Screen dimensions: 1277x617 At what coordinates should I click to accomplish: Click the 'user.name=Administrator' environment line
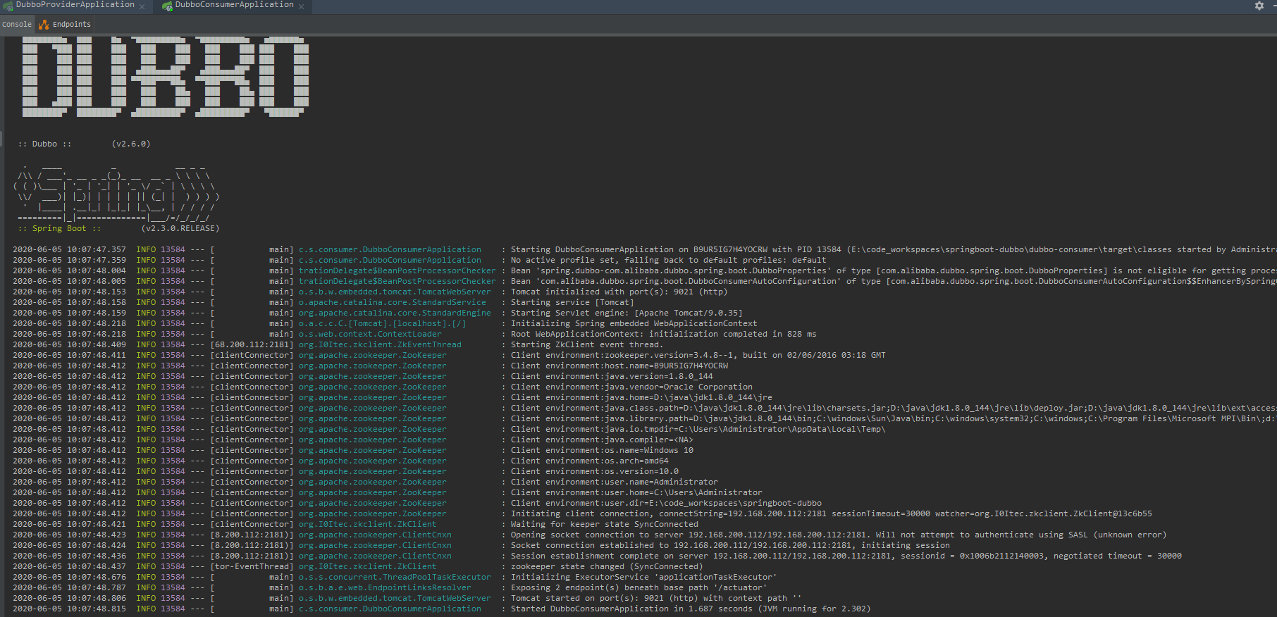click(614, 482)
